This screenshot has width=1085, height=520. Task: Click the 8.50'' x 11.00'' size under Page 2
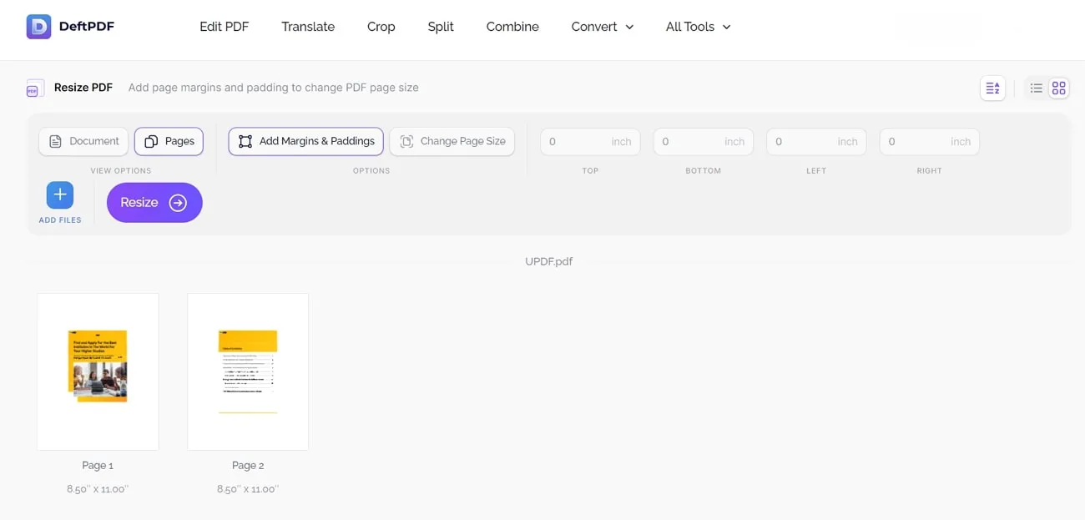tap(248, 489)
